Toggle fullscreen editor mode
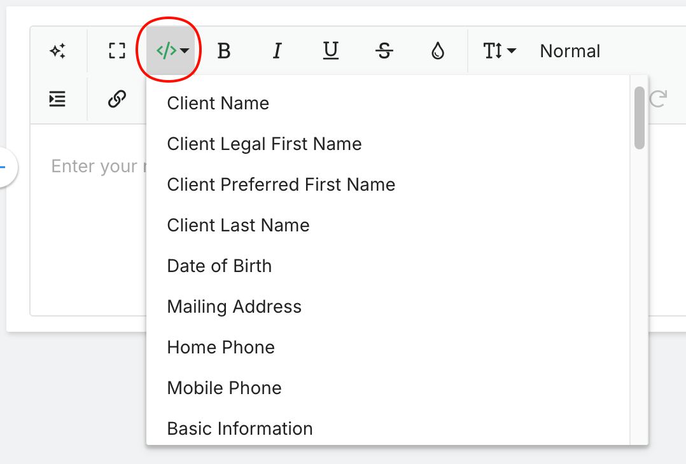 coord(116,51)
